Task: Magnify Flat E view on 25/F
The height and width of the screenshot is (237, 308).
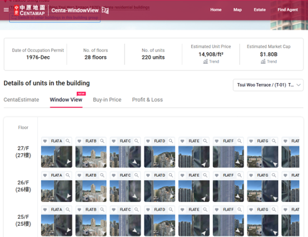Action: point(205,210)
